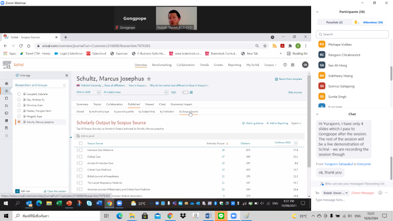Open Microsoft Word in the lower taskbar
393x221 pixels.
pos(208,216)
